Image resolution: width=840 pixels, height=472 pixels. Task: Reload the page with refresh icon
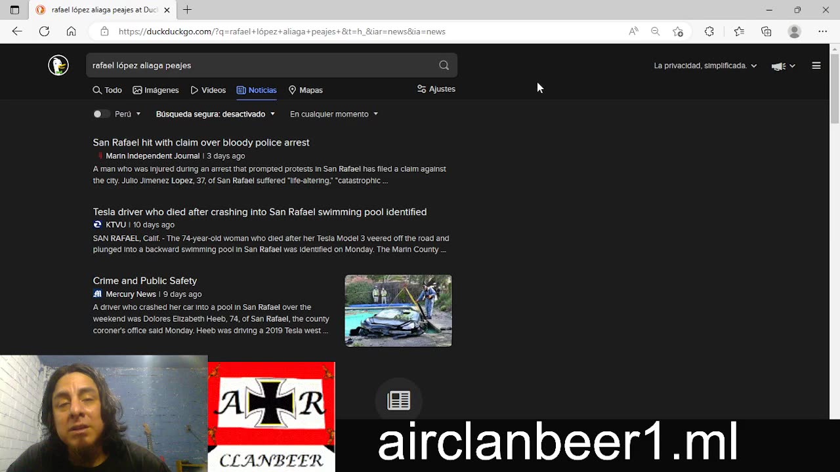pos(44,31)
